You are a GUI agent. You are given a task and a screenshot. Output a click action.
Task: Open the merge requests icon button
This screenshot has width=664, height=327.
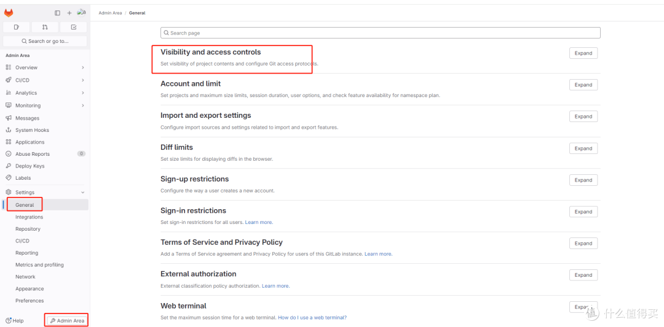(45, 27)
